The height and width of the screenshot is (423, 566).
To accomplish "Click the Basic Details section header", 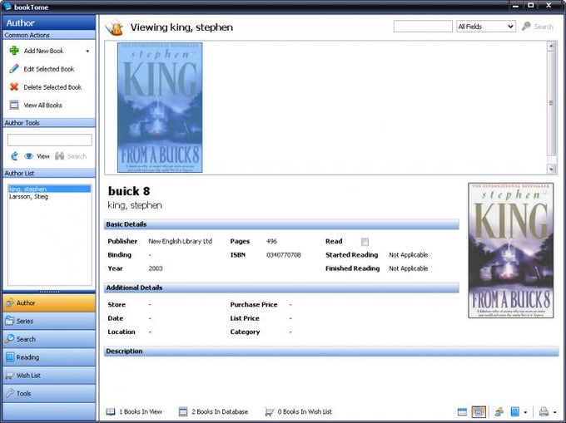I will tap(281, 224).
